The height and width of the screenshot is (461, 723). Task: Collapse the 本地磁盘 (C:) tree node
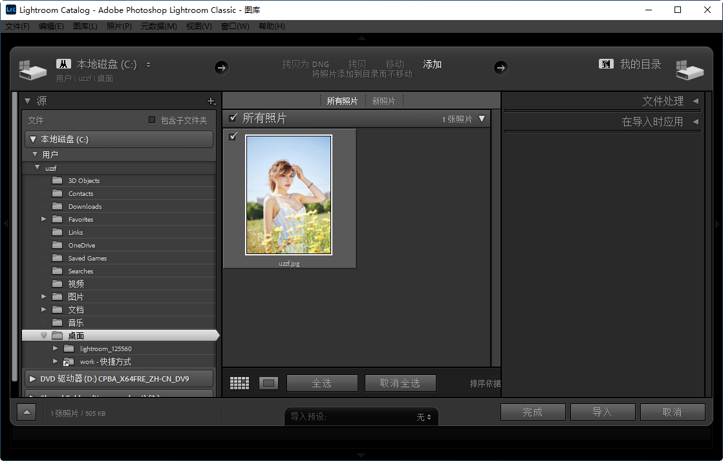[34, 139]
